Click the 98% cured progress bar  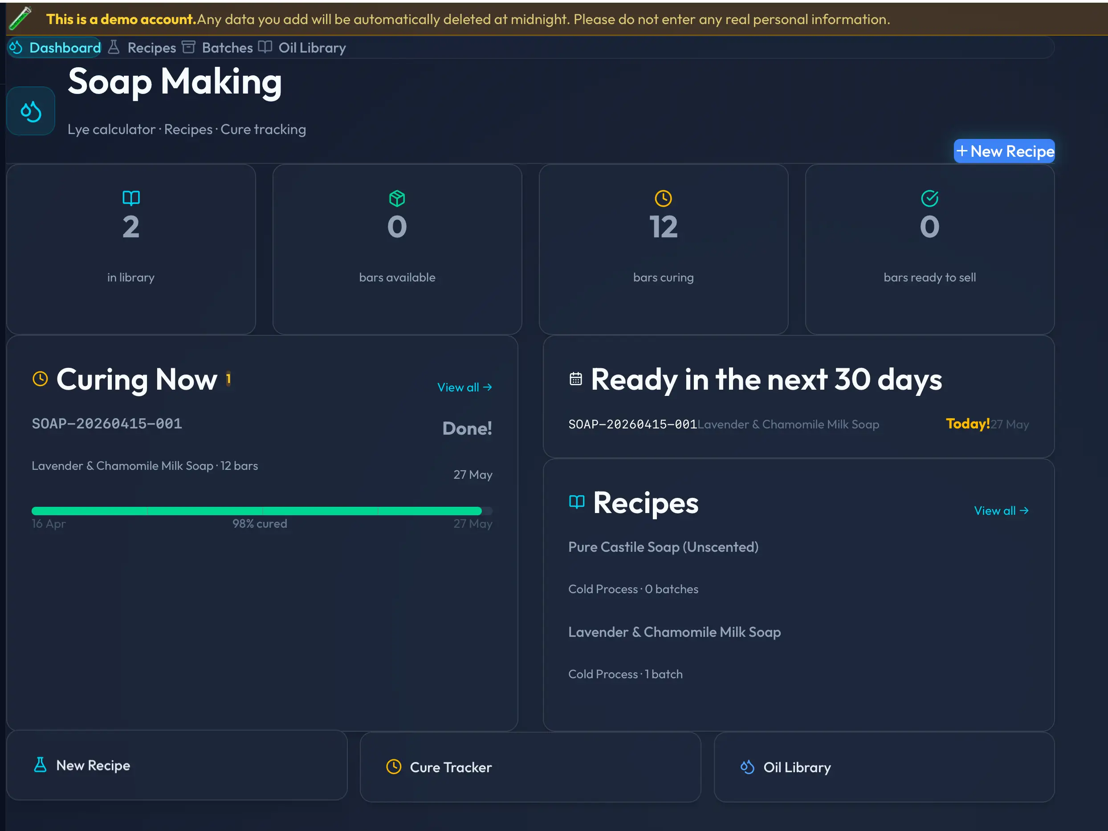point(262,511)
